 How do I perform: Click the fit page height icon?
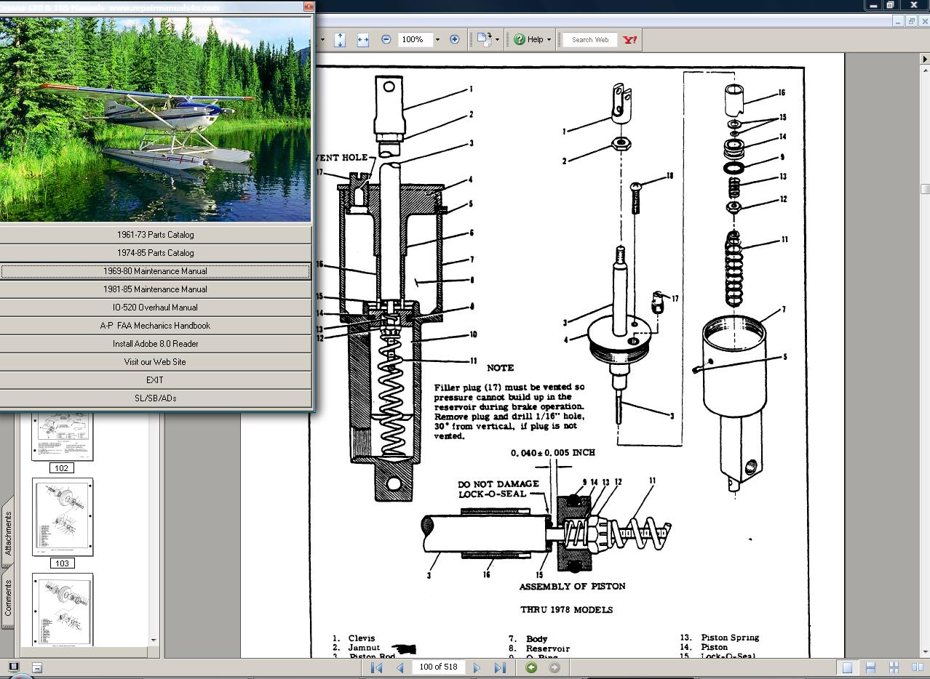(x=340, y=40)
